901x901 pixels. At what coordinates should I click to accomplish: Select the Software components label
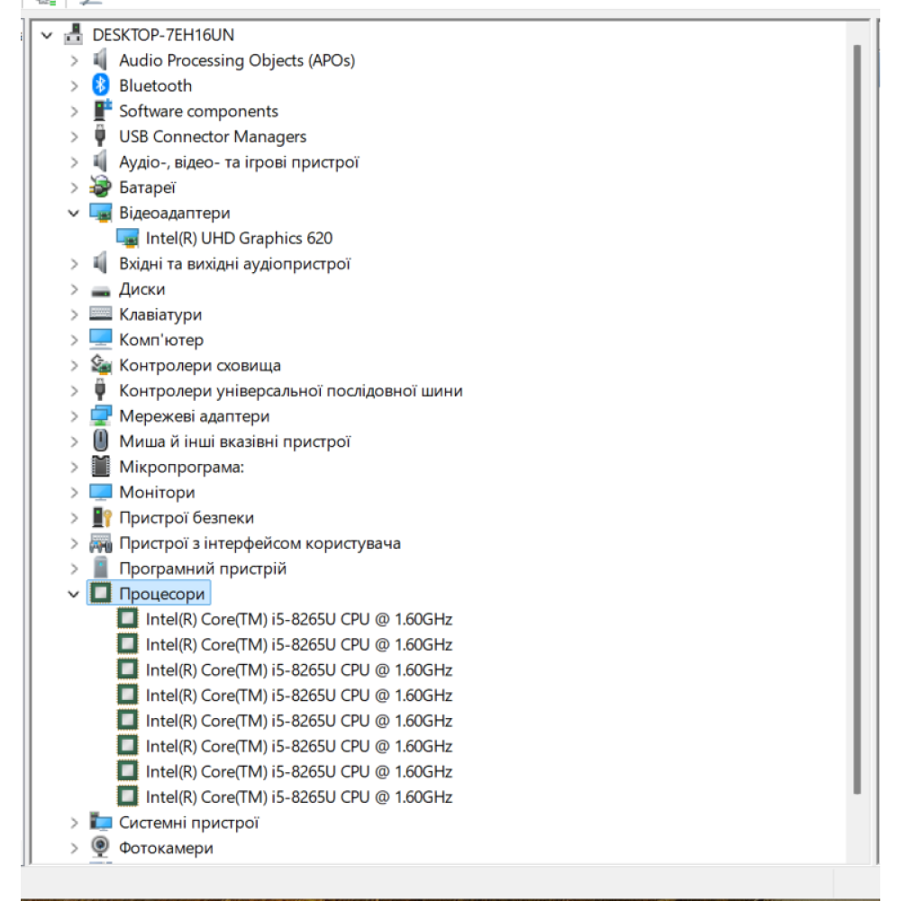198,111
